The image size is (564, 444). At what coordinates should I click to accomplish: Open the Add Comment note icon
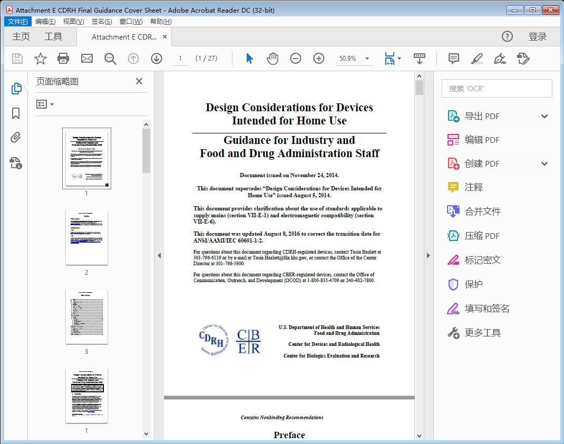[x=453, y=59]
